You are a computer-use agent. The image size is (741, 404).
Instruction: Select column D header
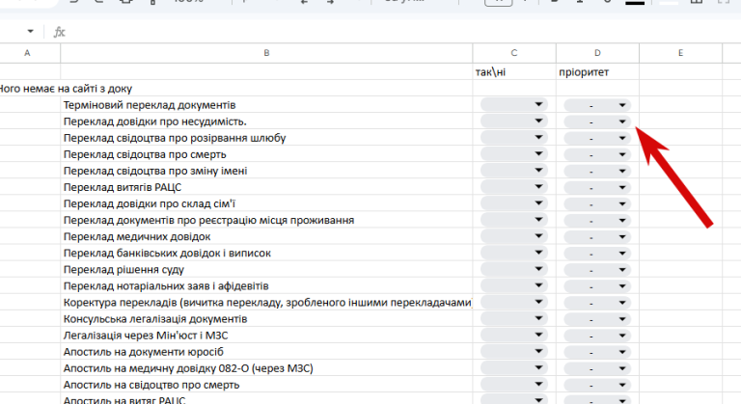pos(597,53)
